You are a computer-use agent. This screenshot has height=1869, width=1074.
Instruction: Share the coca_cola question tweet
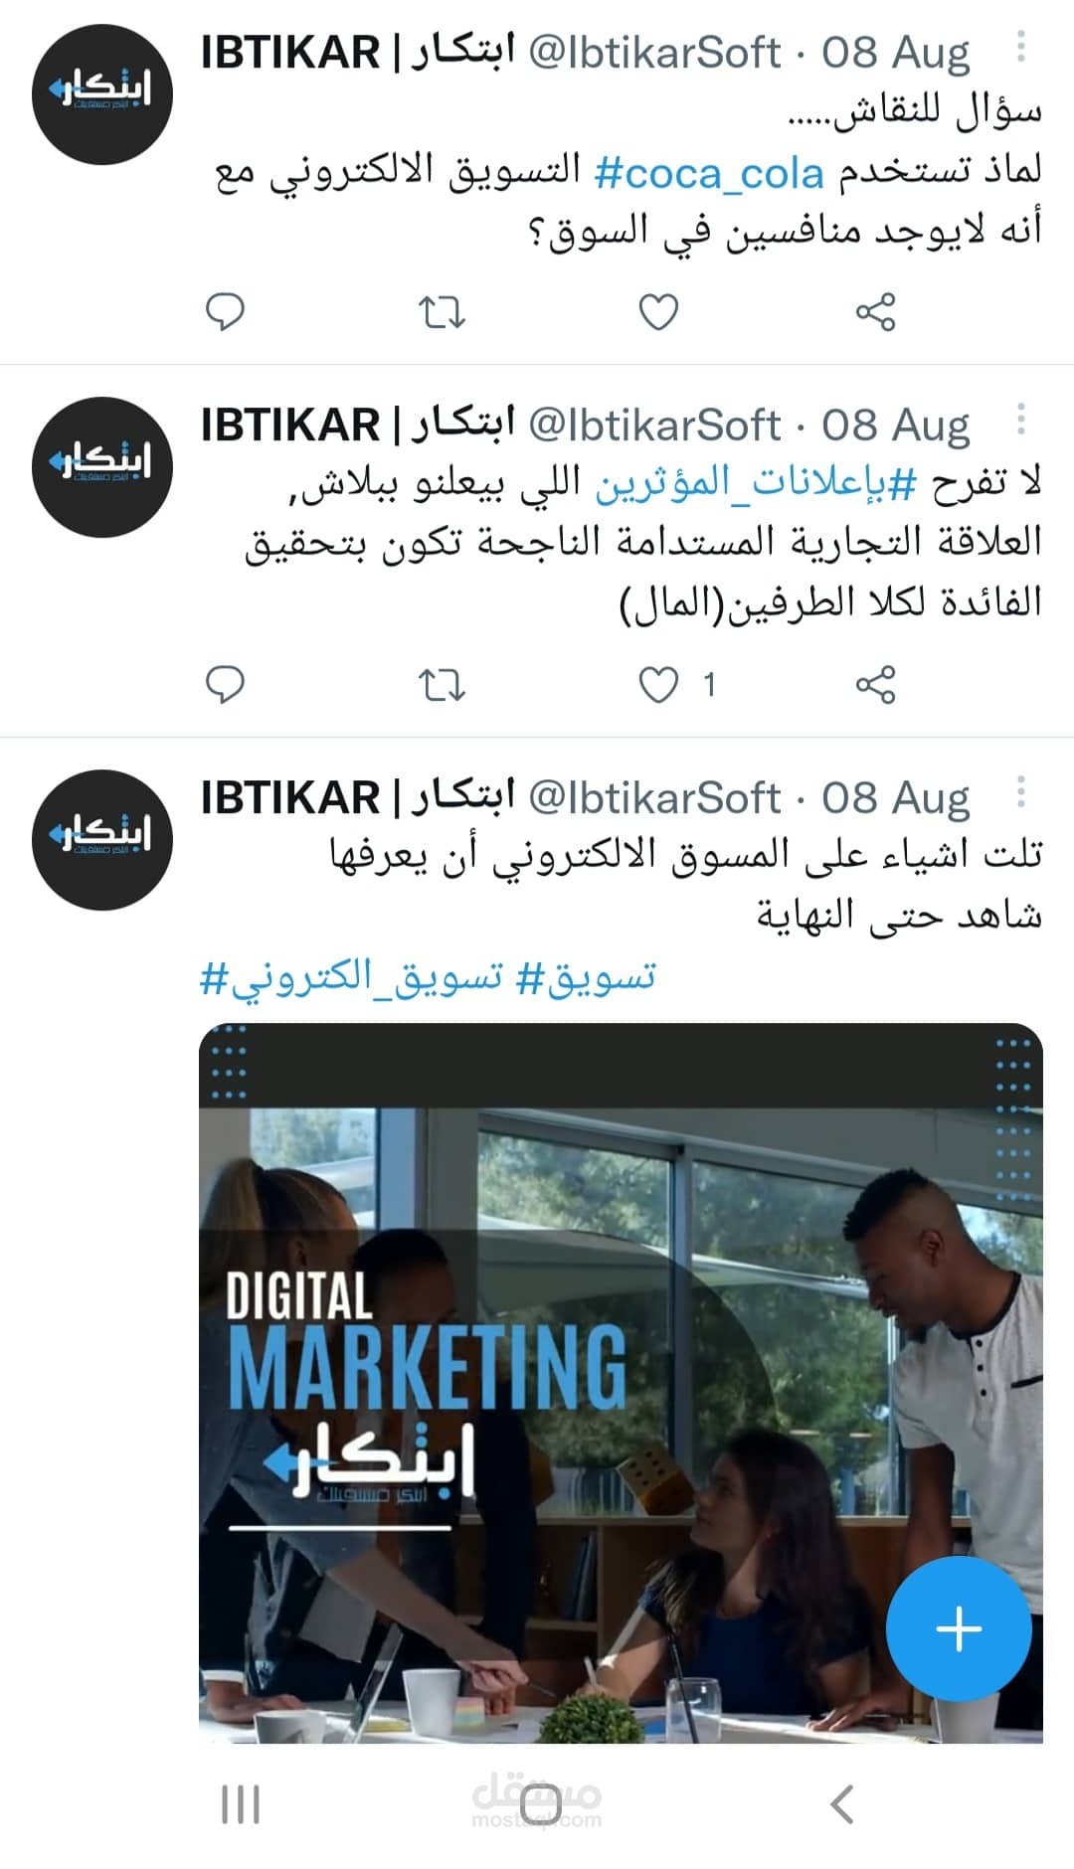[875, 312]
